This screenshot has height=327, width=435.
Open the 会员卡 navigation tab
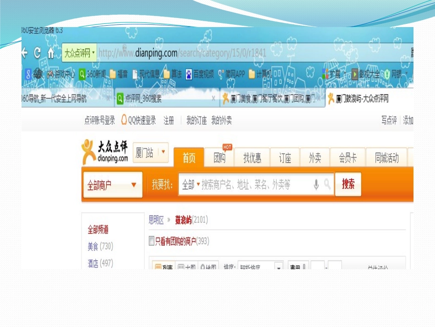(x=348, y=157)
